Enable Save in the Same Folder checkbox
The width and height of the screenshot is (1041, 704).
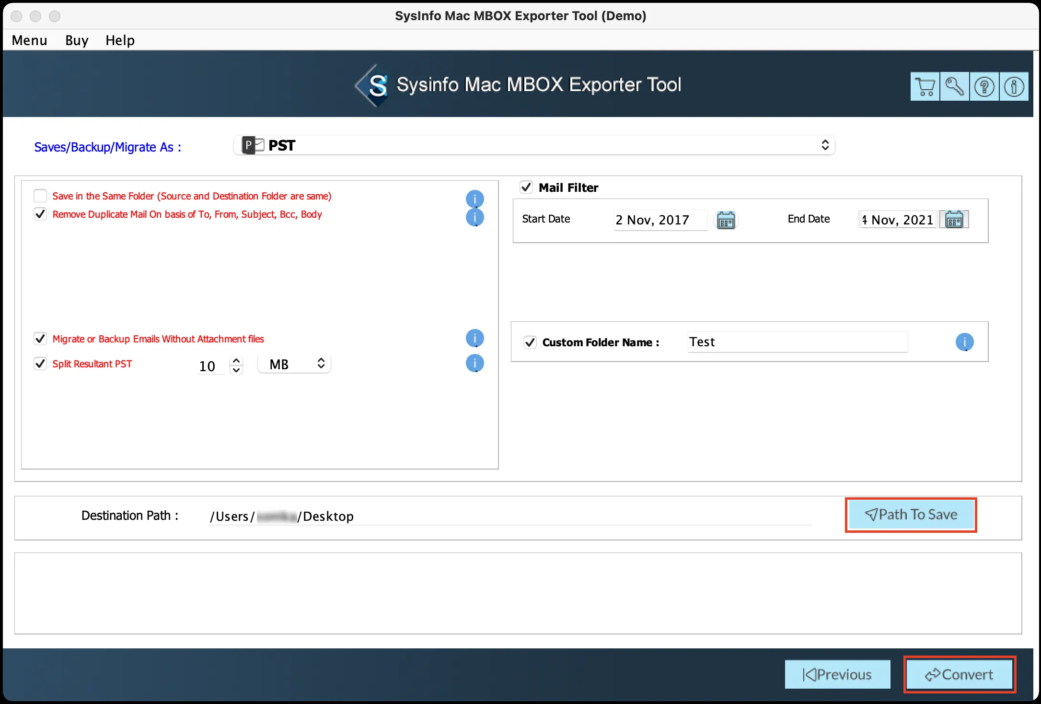click(40, 196)
